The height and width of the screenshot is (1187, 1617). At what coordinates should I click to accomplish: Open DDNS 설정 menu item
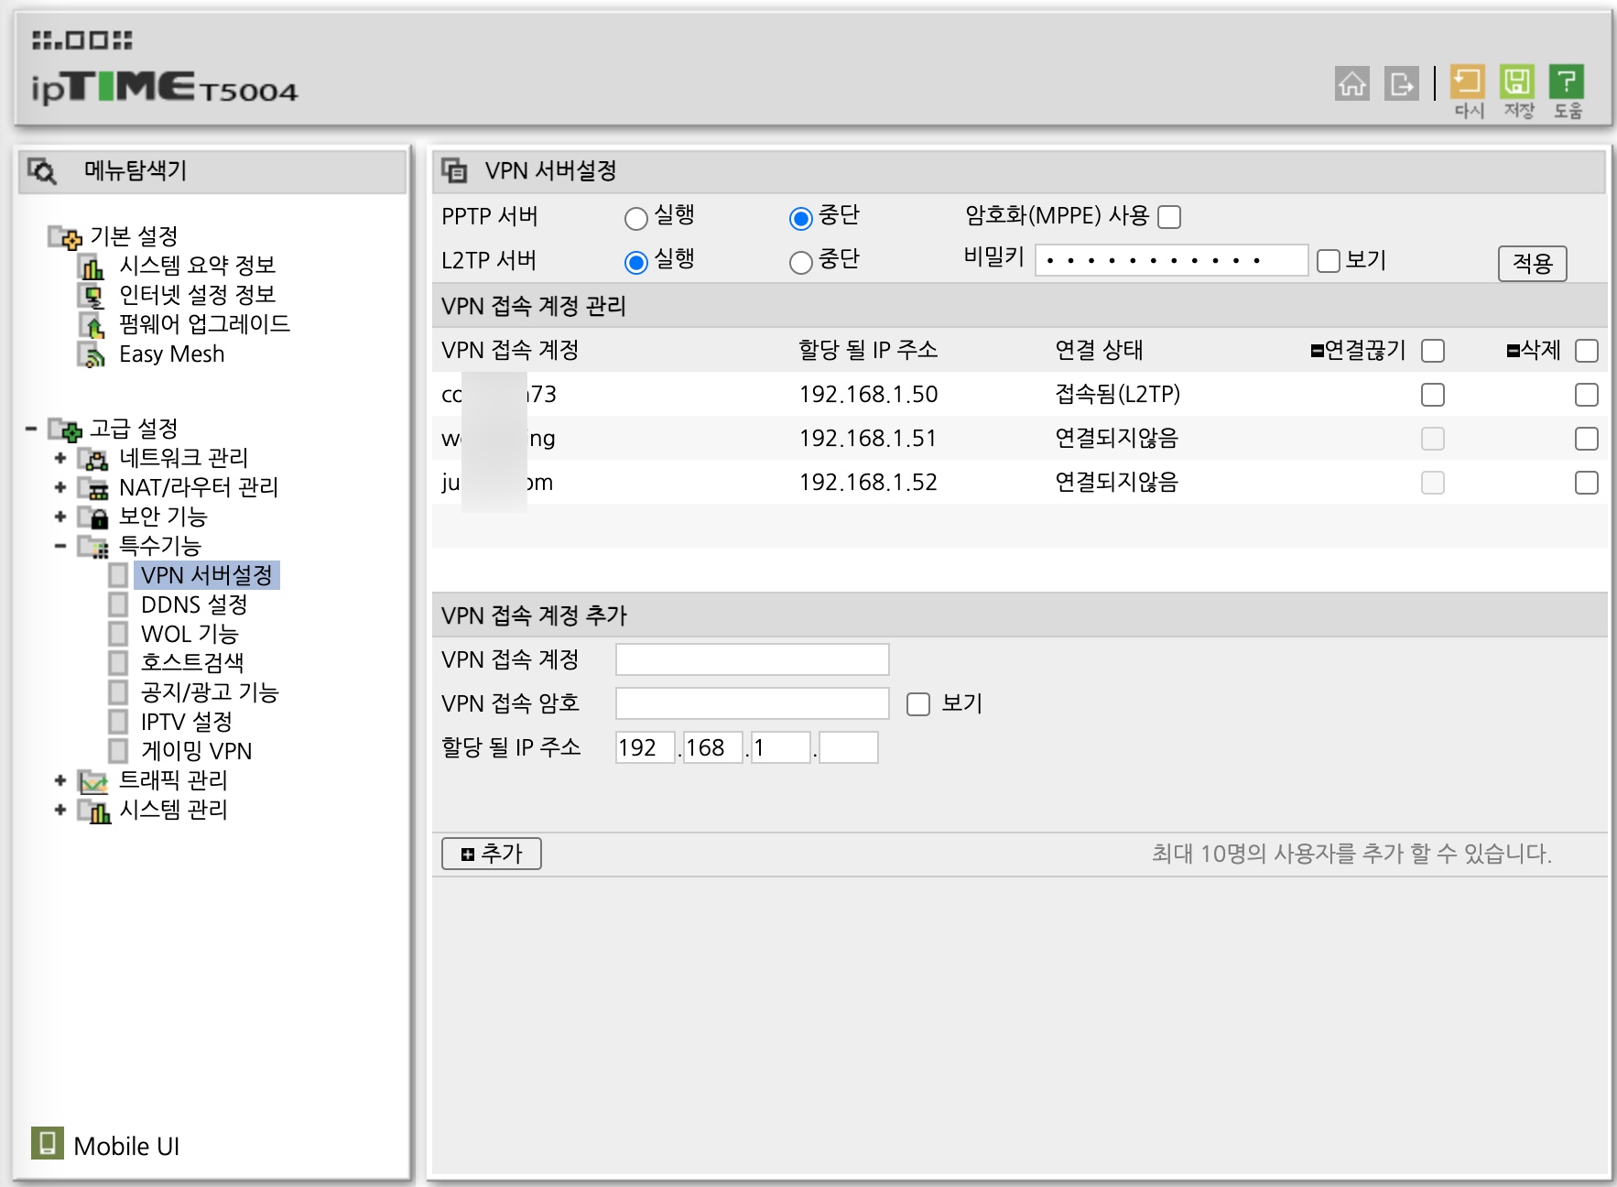tap(194, 604)
